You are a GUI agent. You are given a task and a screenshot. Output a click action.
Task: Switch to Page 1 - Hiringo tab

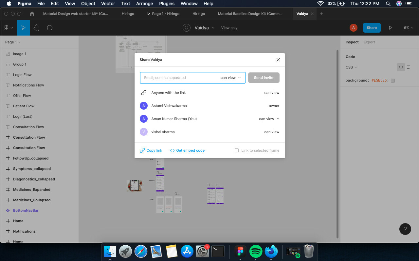pyautogui.click(x=163, y=14)
